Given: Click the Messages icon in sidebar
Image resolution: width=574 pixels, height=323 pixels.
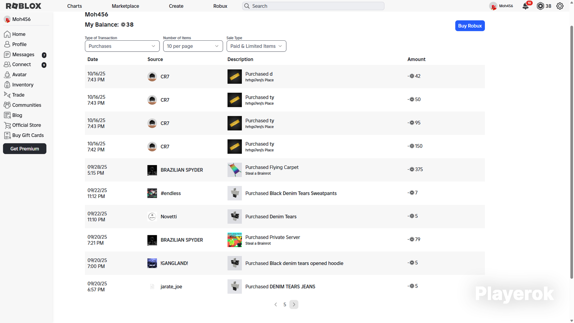Looking at the screenshot, I should click(x=7, y=55).
